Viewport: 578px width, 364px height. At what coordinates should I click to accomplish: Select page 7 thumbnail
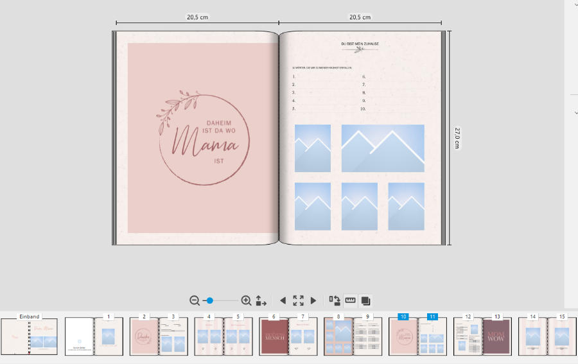303,337
